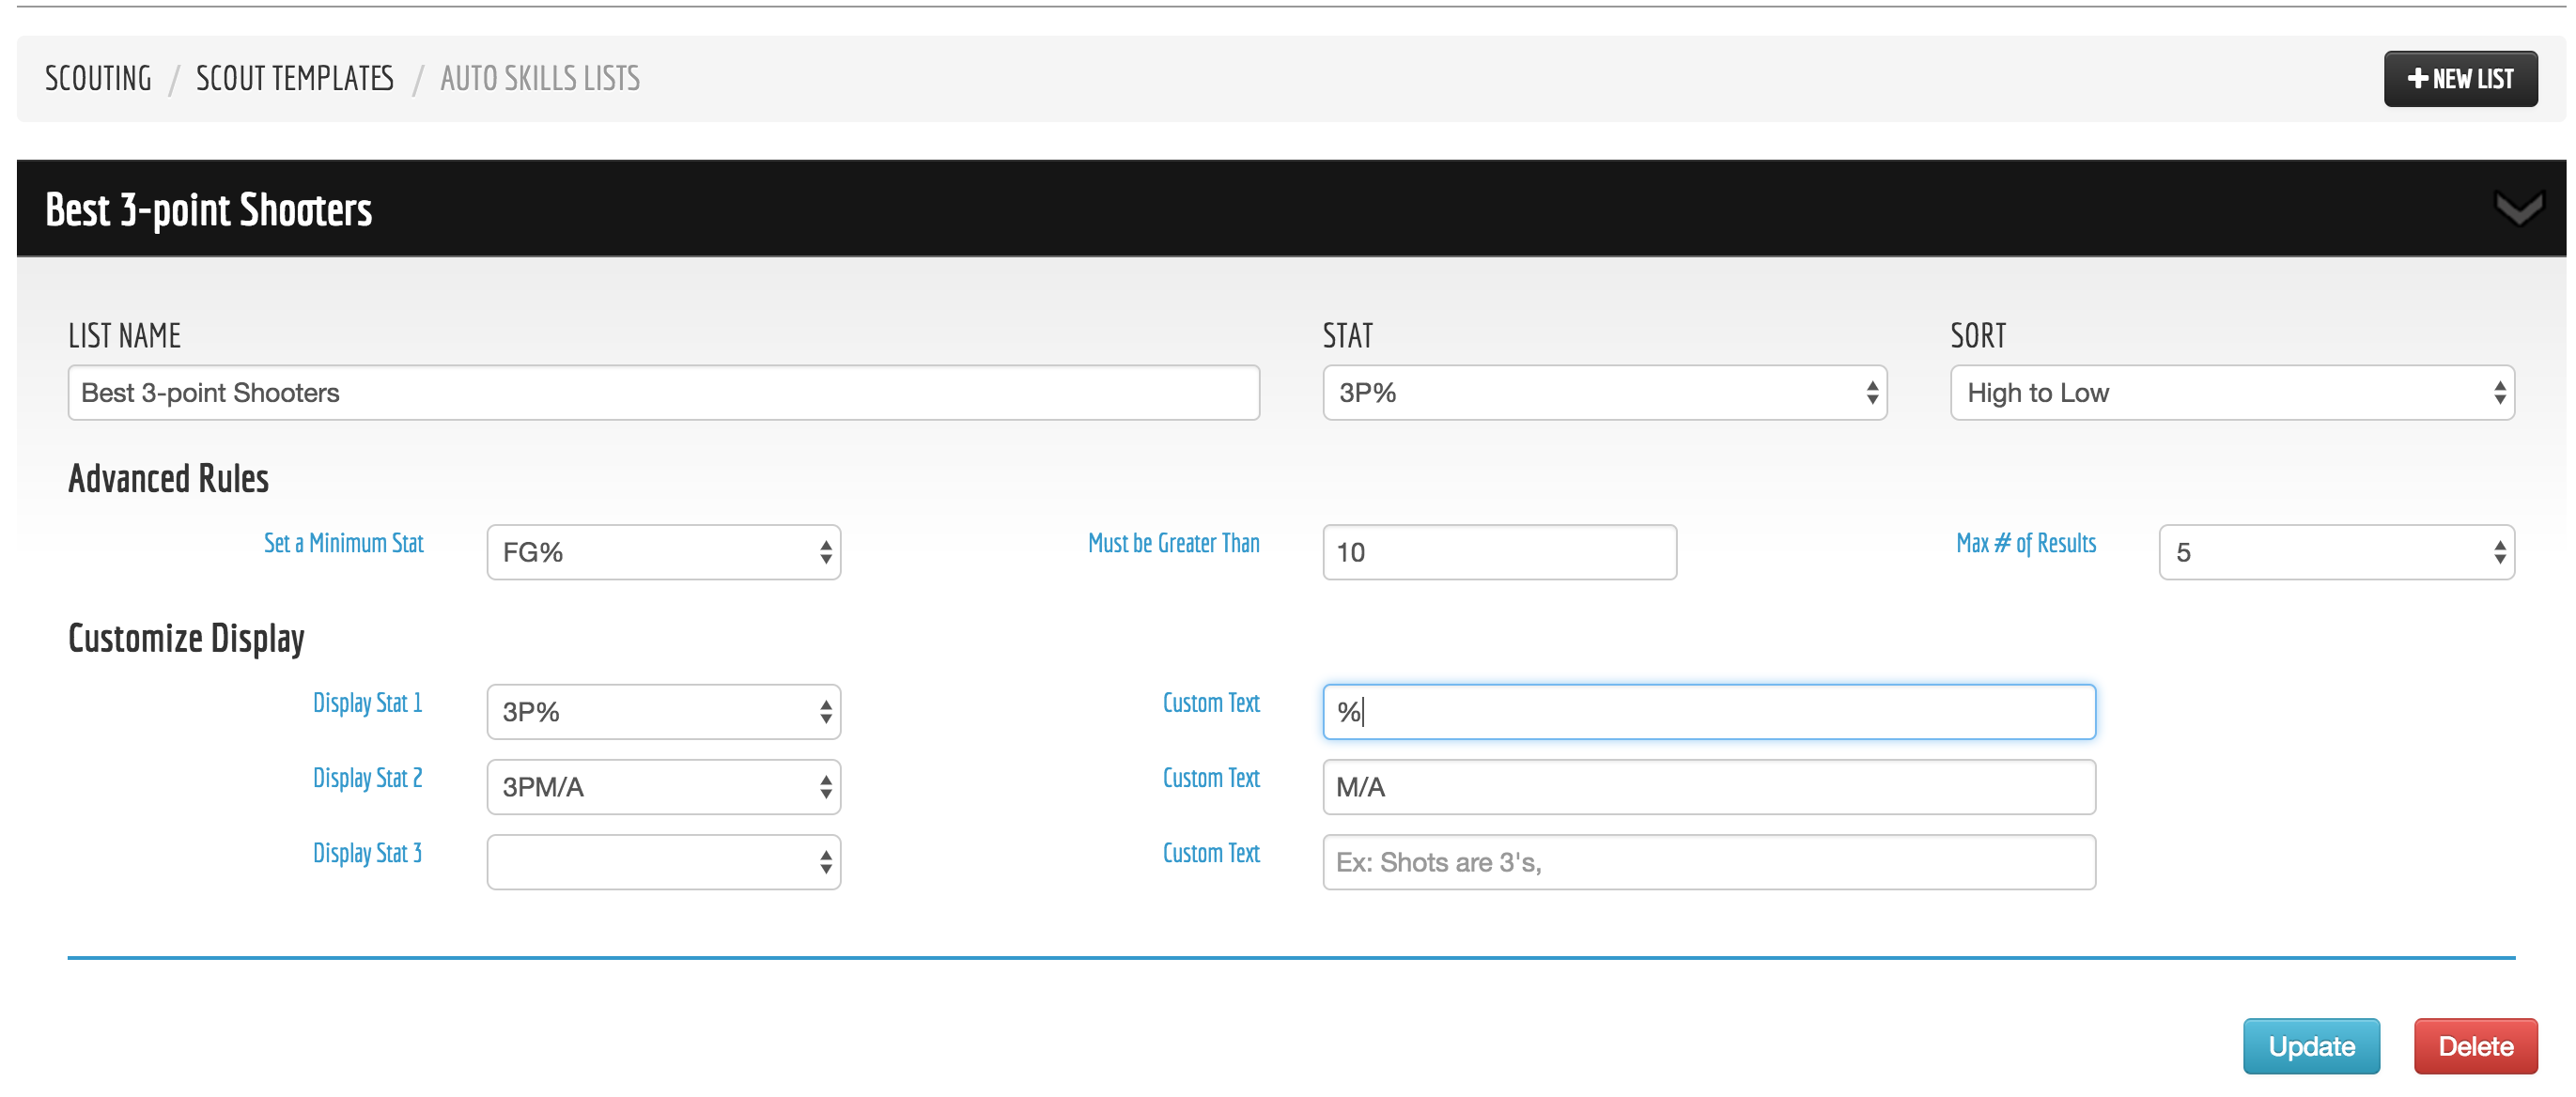Collapse the Best 3-point Shooters panel chevron
This screenshot has height=1097, width=2576.
(2518, 209)
